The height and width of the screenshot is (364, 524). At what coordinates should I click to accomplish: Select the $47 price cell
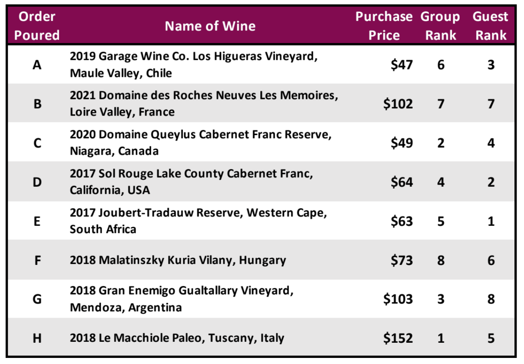pyautogui.click(x=402, y=65)
